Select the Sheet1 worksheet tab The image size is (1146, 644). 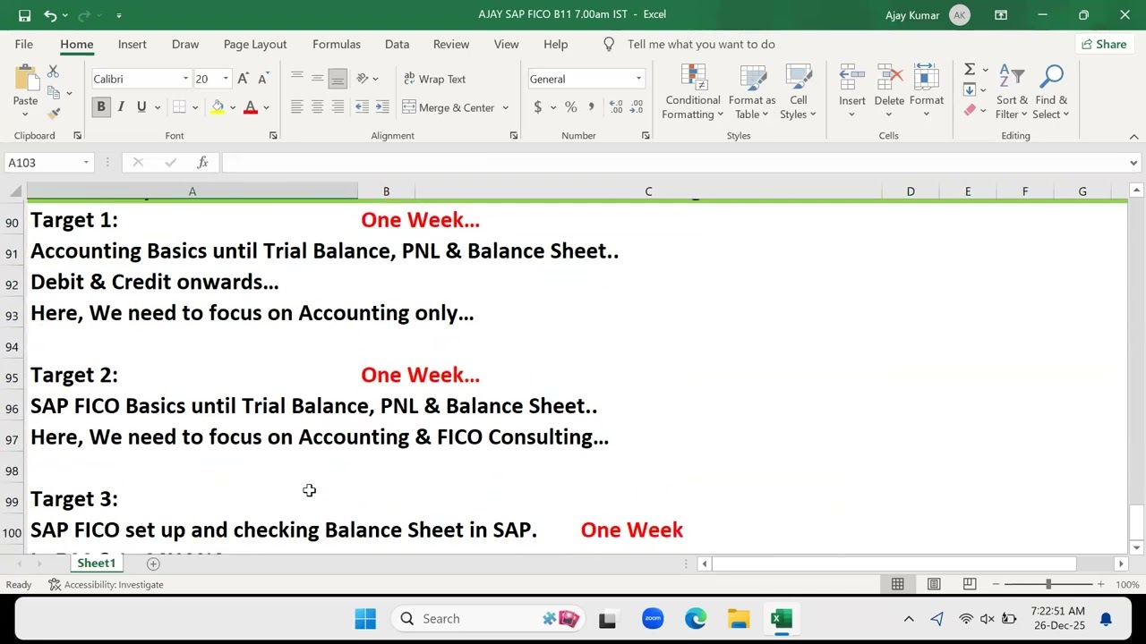[96, 563]
